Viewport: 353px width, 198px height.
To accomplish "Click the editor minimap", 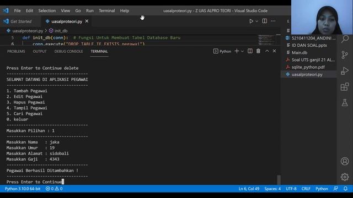I will (266, 40).
